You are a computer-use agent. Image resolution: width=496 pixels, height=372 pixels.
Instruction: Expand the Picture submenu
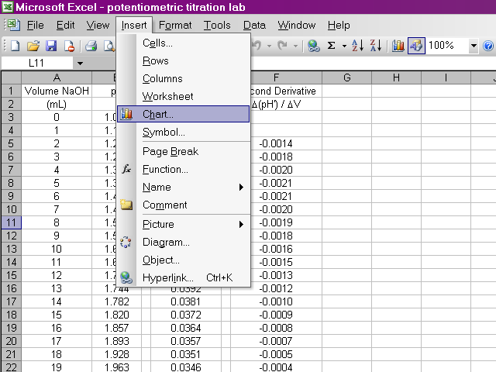241,224
